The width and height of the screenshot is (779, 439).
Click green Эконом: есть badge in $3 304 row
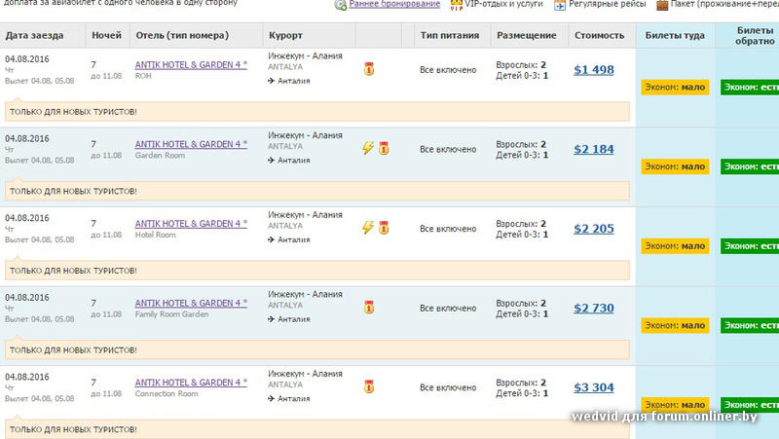[x=750, y=404]
